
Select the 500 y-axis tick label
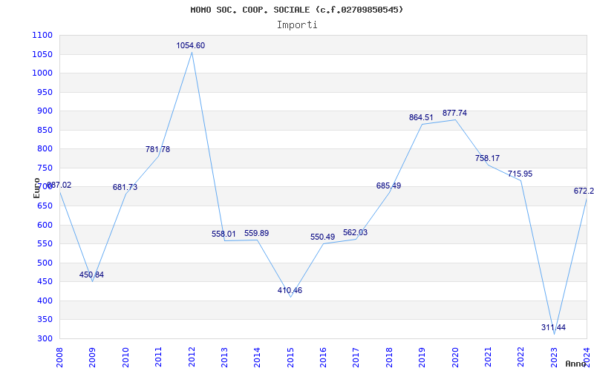[x=45, y=263]
